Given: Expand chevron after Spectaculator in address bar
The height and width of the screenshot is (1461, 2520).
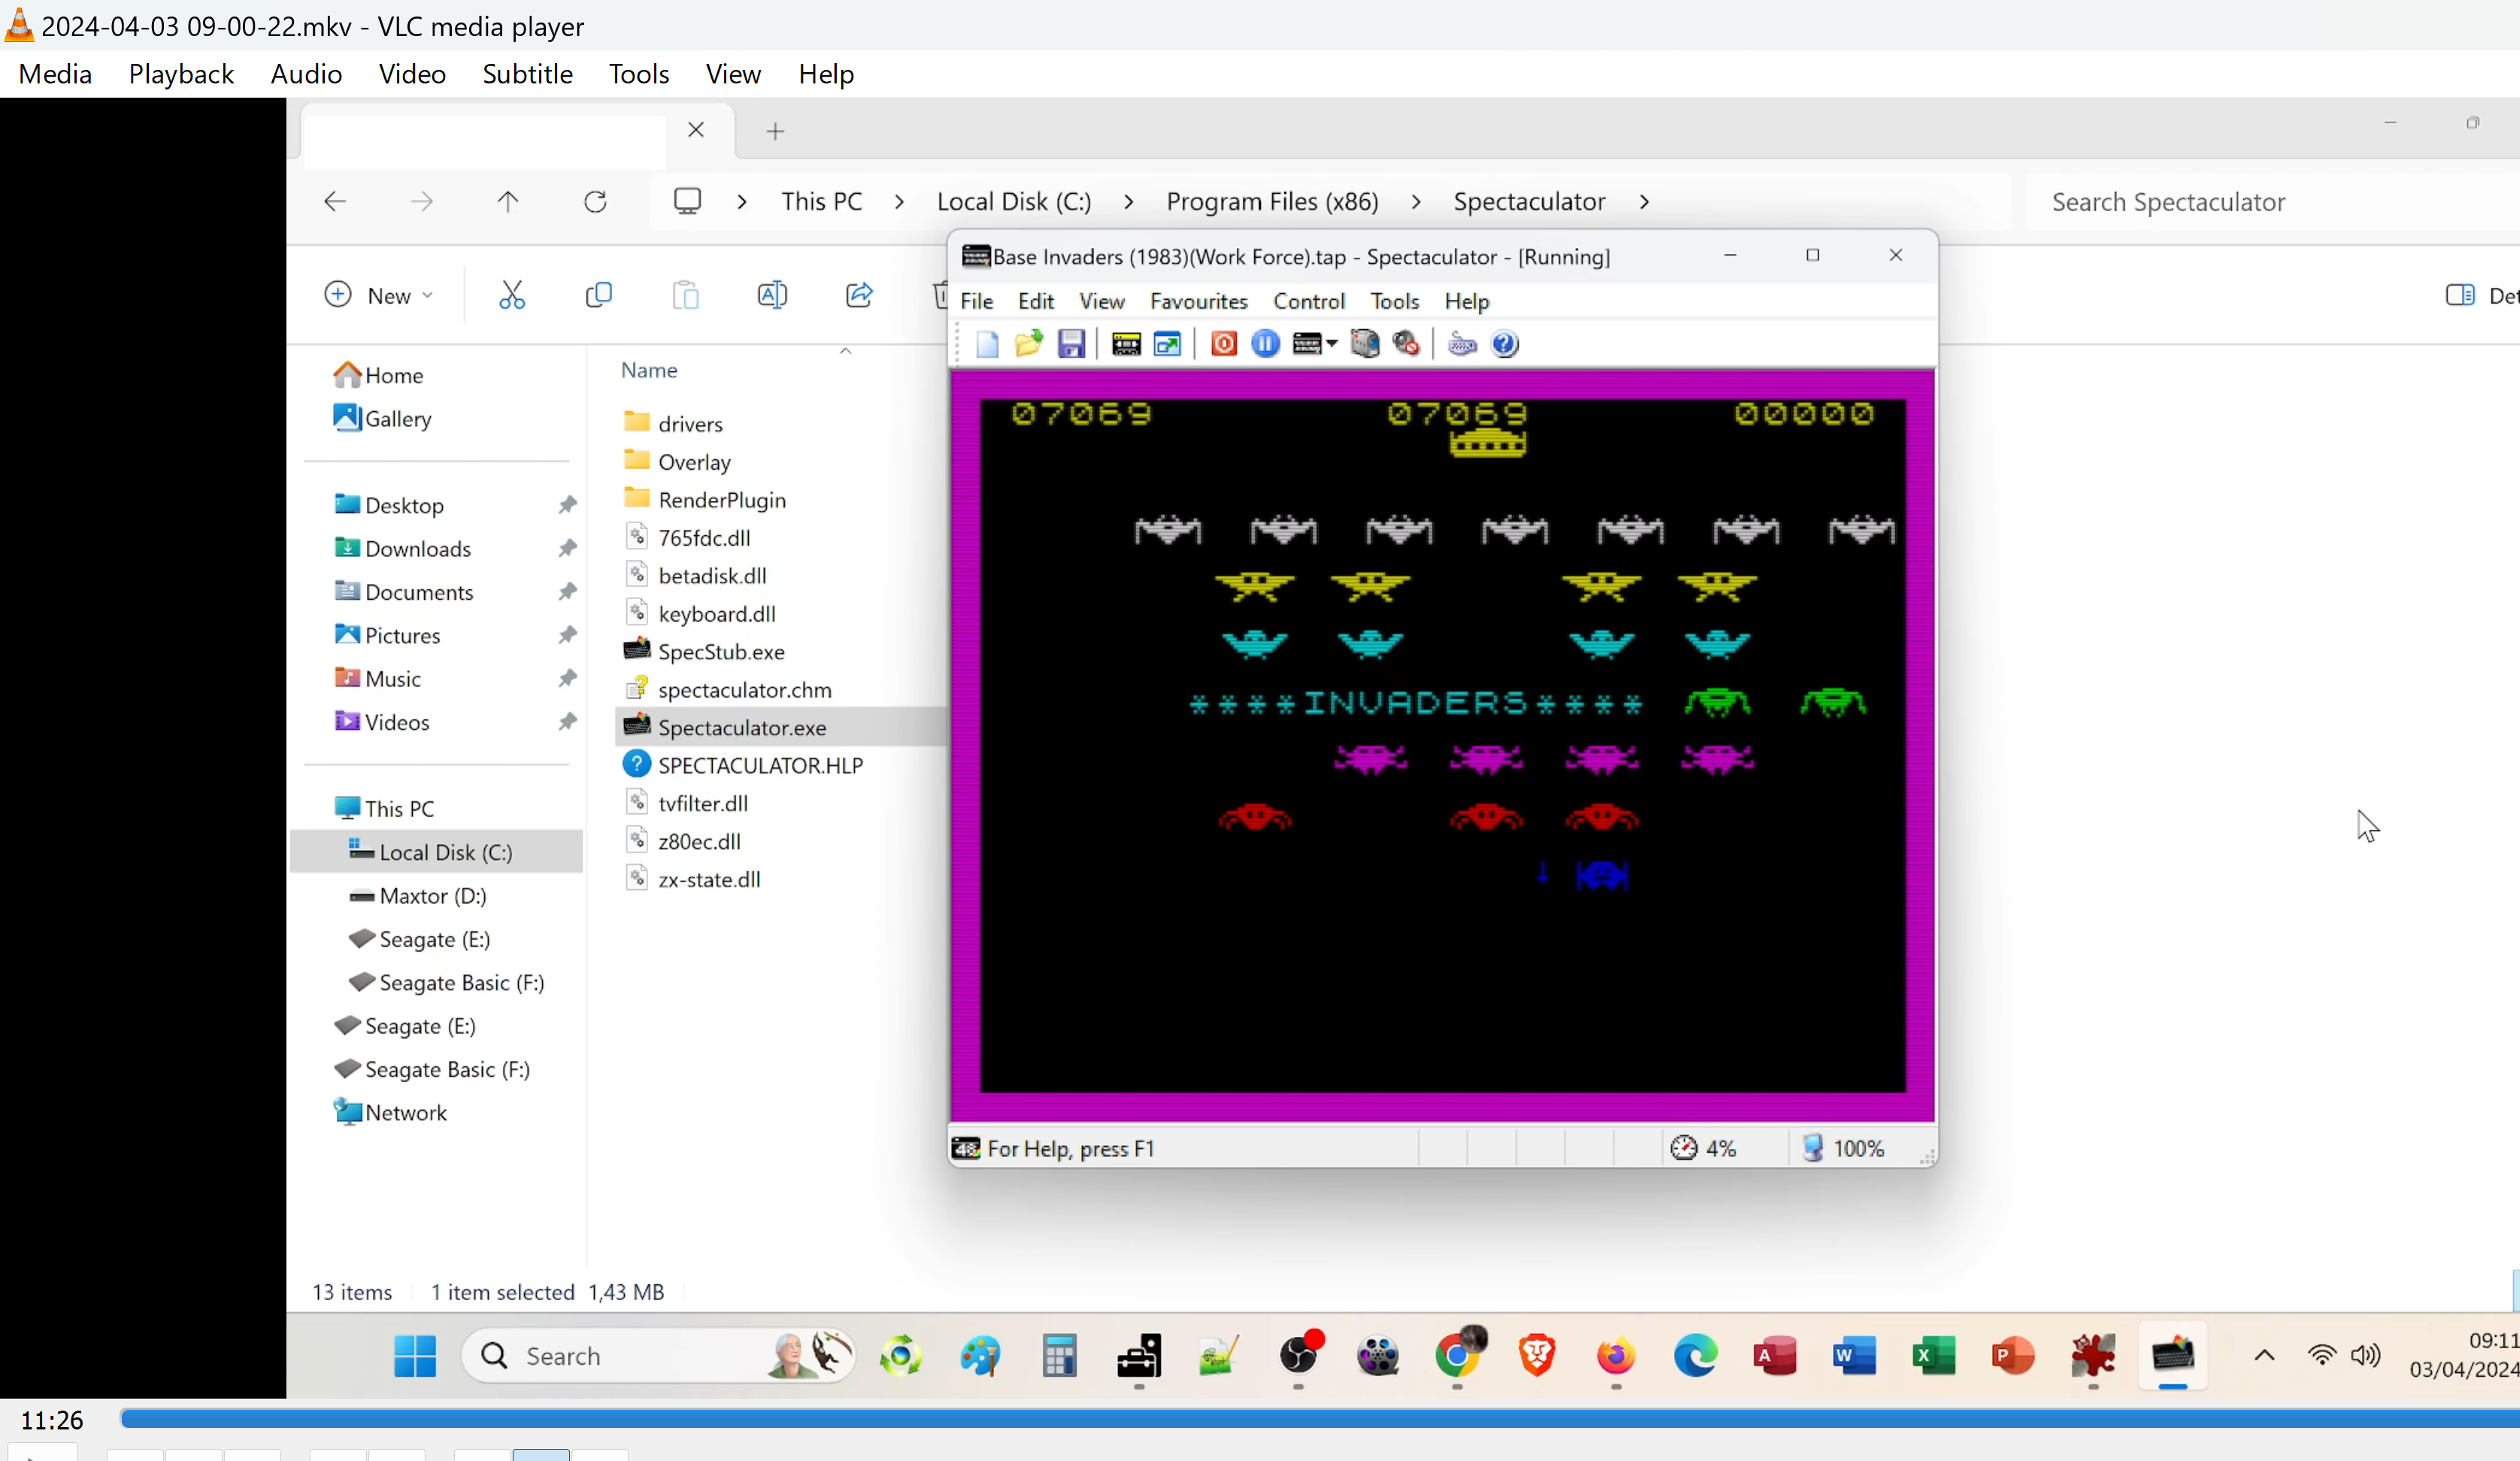Looking at the screenshot, I should (x=1644, y=202).
